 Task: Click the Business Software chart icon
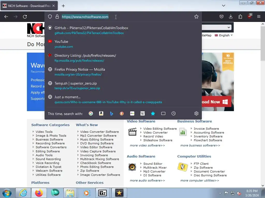(183, 132)
